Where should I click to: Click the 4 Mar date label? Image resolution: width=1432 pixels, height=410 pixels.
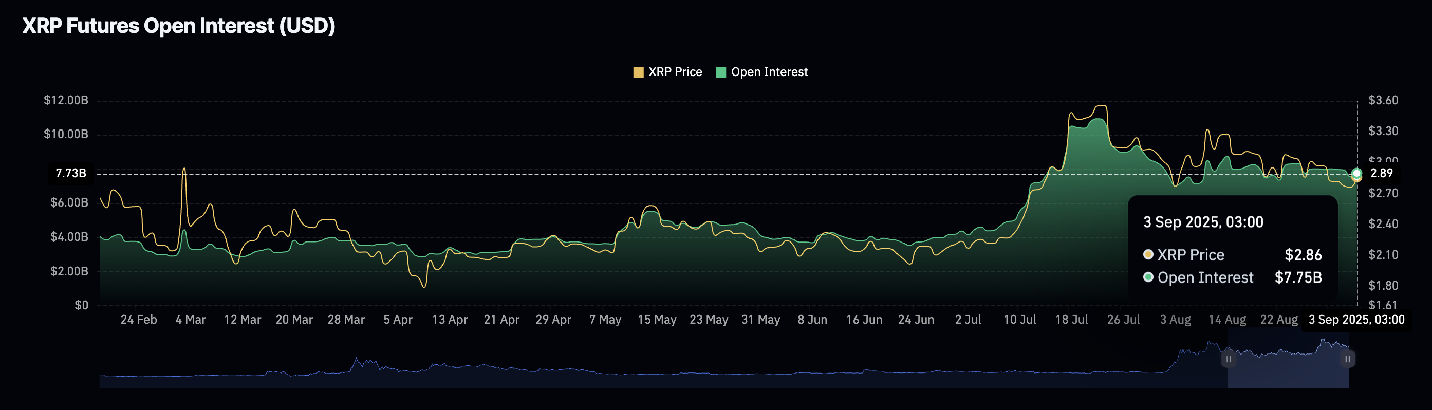coord(191,320)
